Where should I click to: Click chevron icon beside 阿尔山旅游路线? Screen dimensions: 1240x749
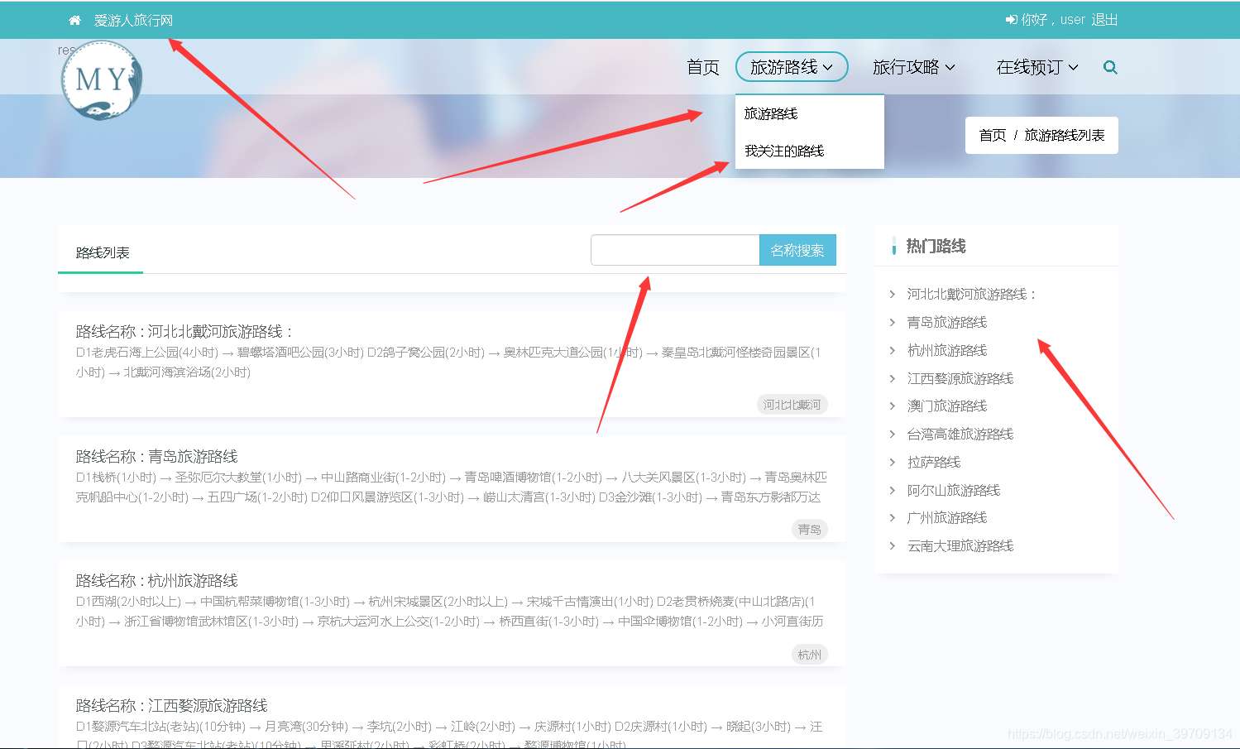click(892, 490)
